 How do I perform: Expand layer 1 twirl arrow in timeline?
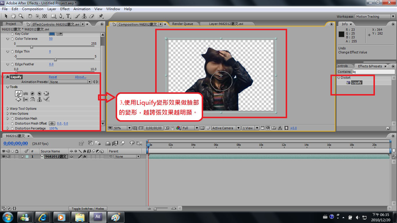[x=22, y=157]
